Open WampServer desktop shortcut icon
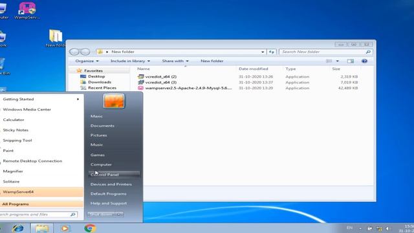Image resolution: width=414 pixels, height=233 pixels. pyautogui.click(x=27, y=8)
